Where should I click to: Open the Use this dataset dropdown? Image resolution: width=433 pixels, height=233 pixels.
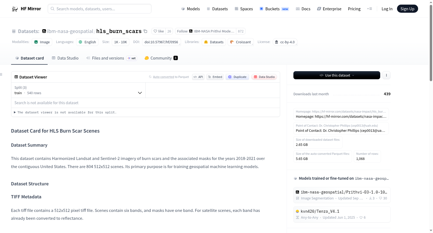coord(337,75)
